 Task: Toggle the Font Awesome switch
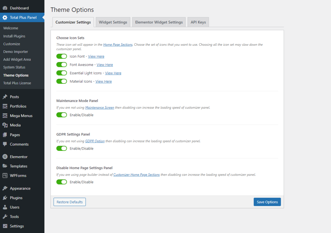[62, 65]
